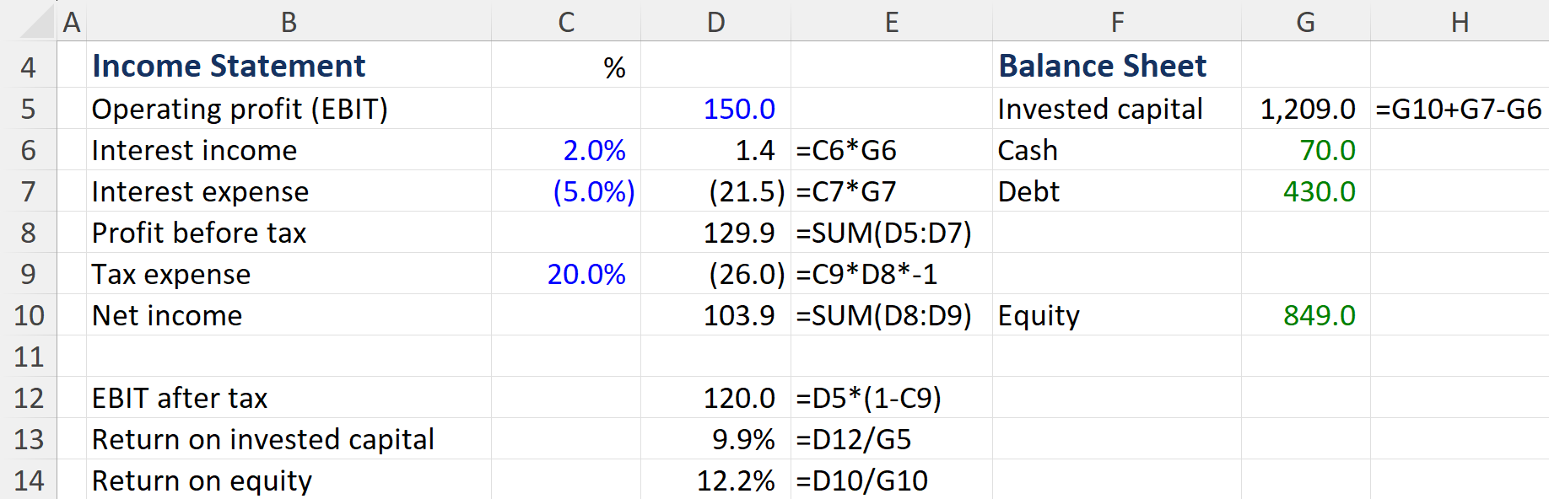Image resolution: width=1549 pixels, height=499 pixels.
Task: Select the interest income rate 2.0%
Action: pos(594,150)
